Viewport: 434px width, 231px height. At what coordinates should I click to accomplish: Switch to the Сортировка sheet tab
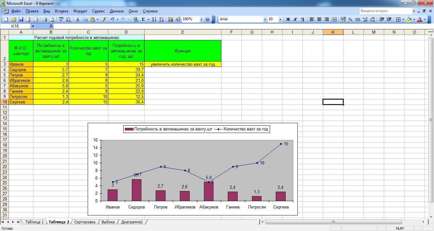(x=85, y=222)
